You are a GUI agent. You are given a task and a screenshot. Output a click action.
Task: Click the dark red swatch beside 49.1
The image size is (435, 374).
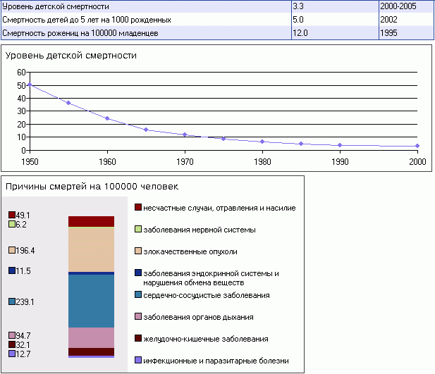[11, 215]
